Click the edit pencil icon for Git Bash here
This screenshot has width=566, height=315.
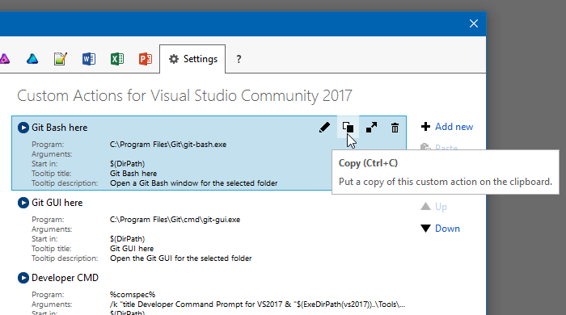[x=324, y=128]
